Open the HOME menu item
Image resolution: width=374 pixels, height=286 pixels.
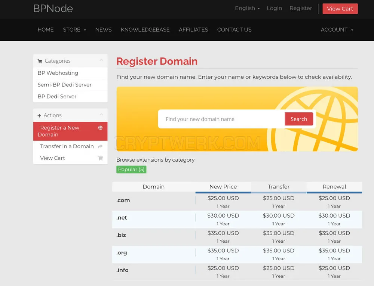46,30
